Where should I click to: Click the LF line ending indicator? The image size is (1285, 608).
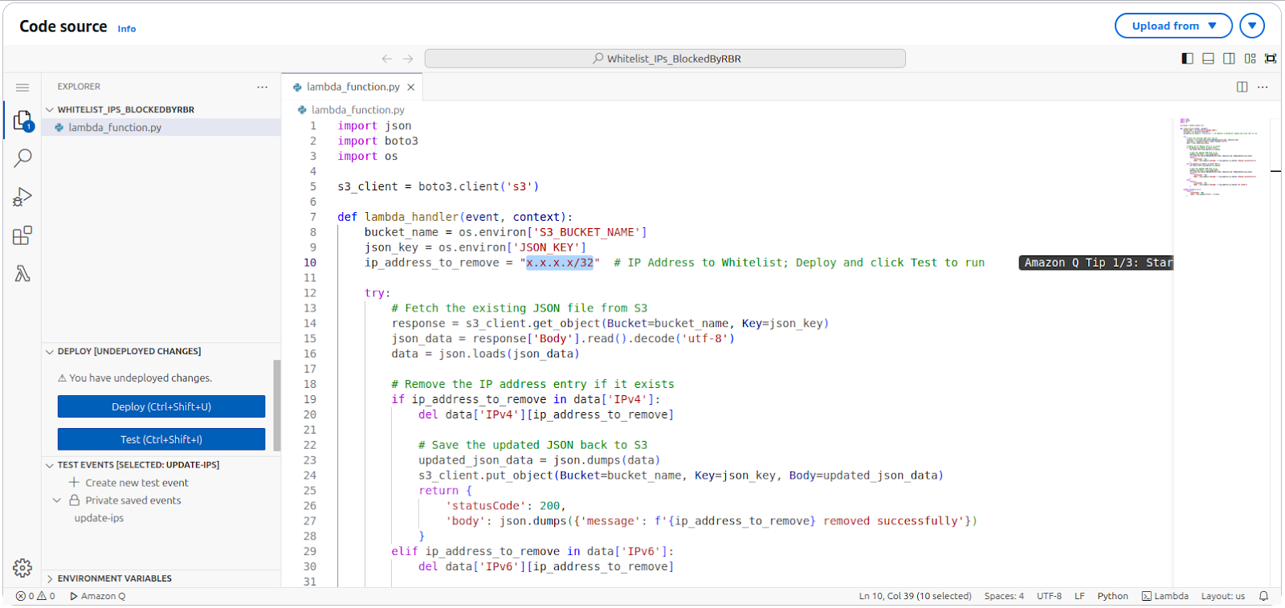(1079, 596)
